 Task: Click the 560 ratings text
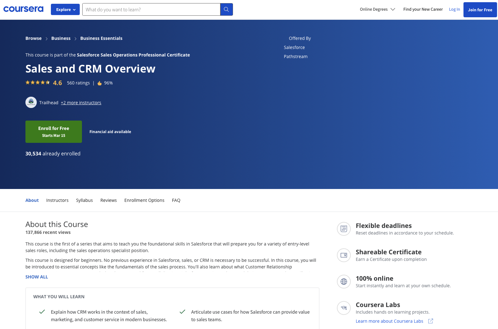78,83
